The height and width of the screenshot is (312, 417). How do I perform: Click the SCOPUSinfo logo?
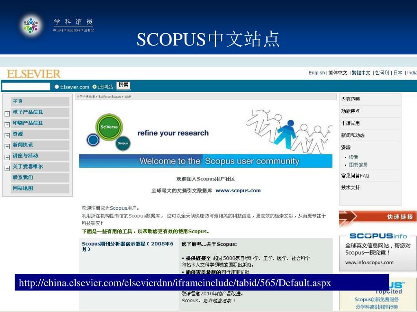[378, 236]
